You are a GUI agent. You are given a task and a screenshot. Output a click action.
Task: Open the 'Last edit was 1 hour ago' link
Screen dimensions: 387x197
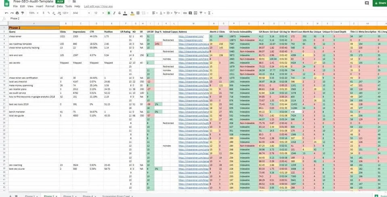98,6
